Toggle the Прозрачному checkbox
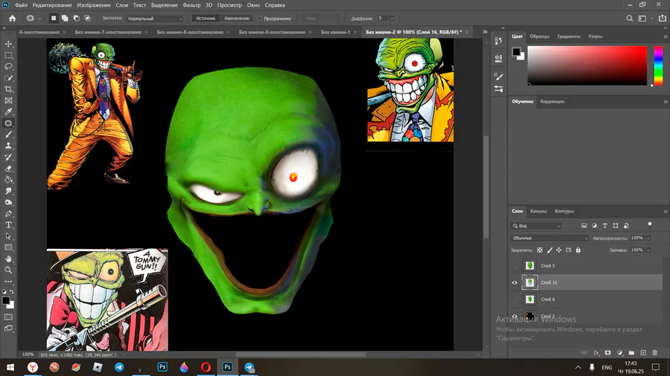The height and width of the screenshot is (376, 670). pos(259,19)
